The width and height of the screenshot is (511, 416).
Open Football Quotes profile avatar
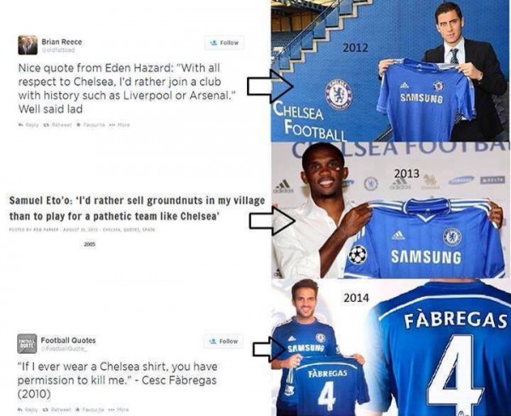tap(27, 344)
